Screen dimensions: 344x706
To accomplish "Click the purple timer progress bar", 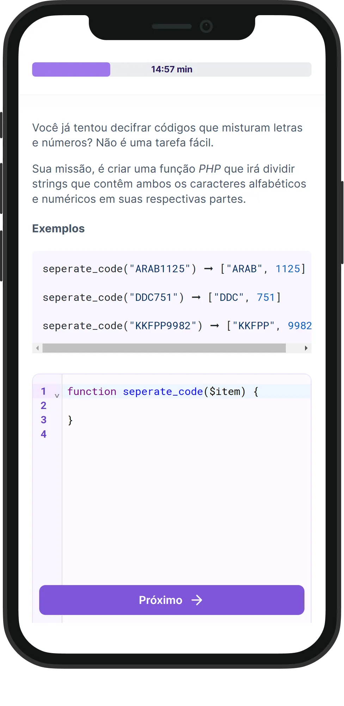I will pyautogui.click(x=71, y=69).
